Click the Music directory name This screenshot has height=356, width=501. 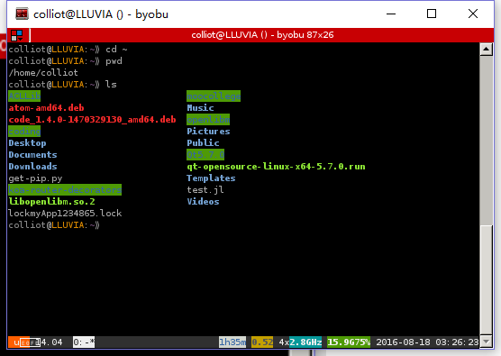(x=200, y=107)
